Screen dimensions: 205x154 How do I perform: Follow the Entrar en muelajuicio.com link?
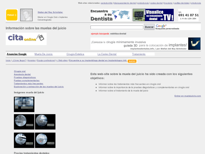(x=188, y=96)
